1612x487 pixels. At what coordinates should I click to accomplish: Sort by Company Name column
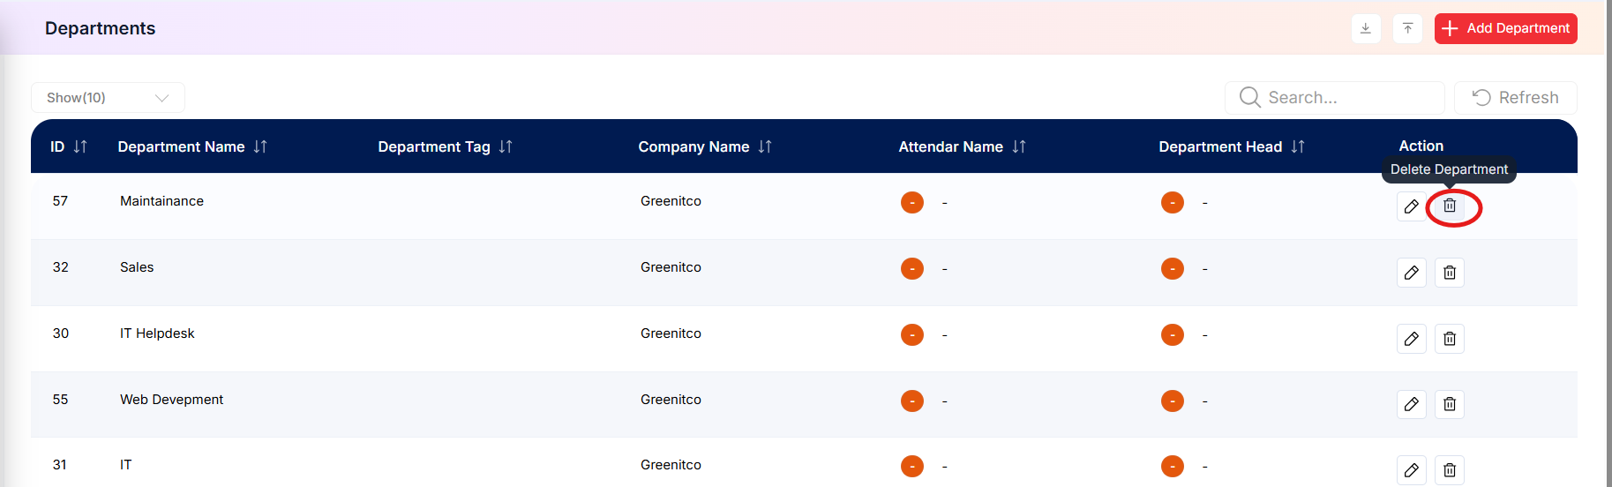pyautogui.click(x=765, y=146)
